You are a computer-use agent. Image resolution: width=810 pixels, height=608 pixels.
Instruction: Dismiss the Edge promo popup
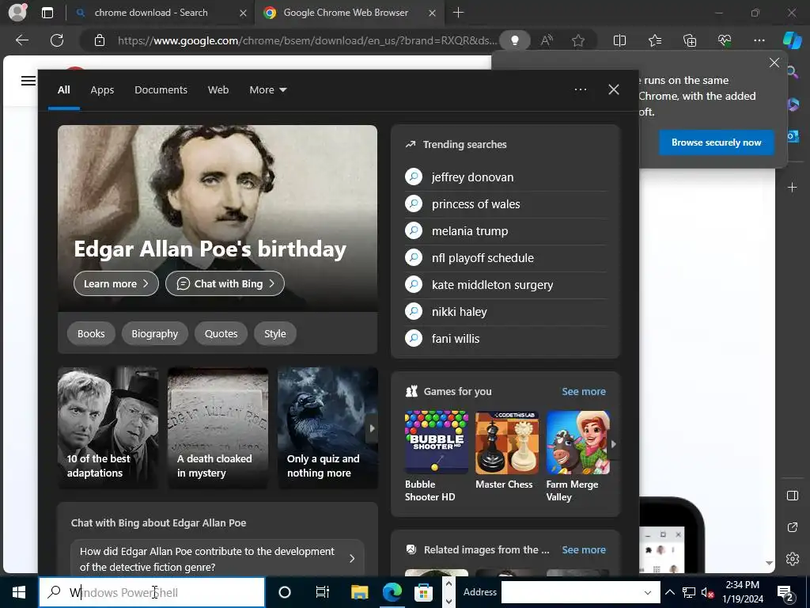[x=774, y=63]
